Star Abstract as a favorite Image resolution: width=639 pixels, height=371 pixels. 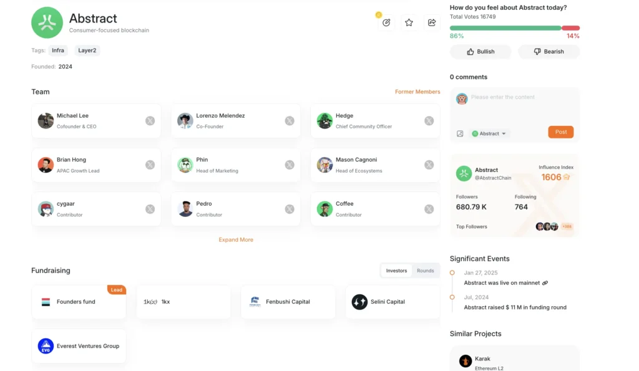(x=409, y=23)
